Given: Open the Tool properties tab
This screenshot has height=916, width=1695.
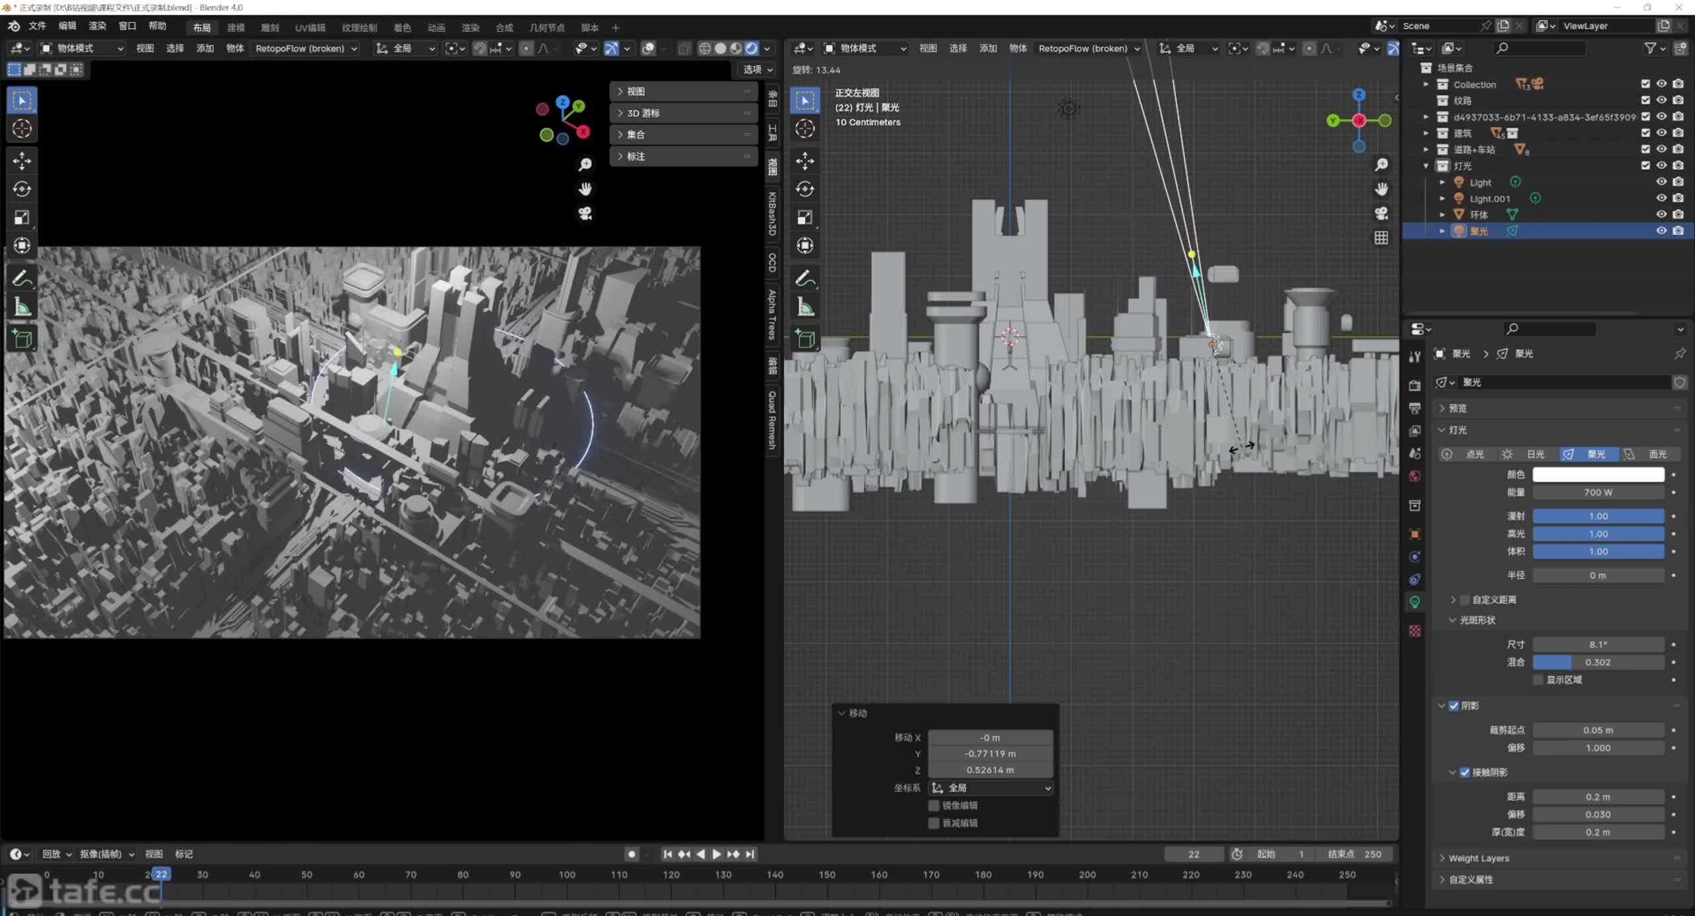Looking at the screenshot, I should 1415,356.
